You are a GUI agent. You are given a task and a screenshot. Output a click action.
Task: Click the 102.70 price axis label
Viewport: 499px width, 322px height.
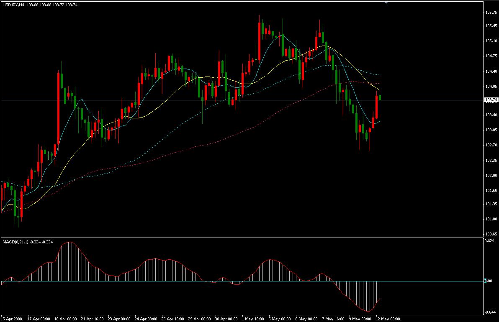click(x=491, y=145)
